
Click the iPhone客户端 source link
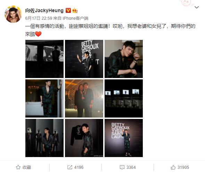pos(75,18)
